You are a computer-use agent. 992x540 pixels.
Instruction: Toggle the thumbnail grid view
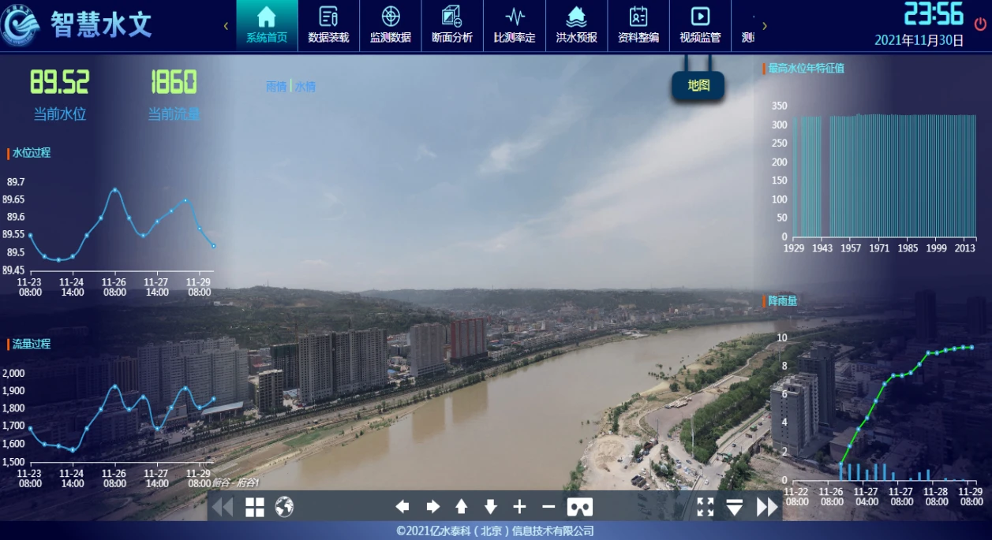pyautogui.click(x=255, y=507)
